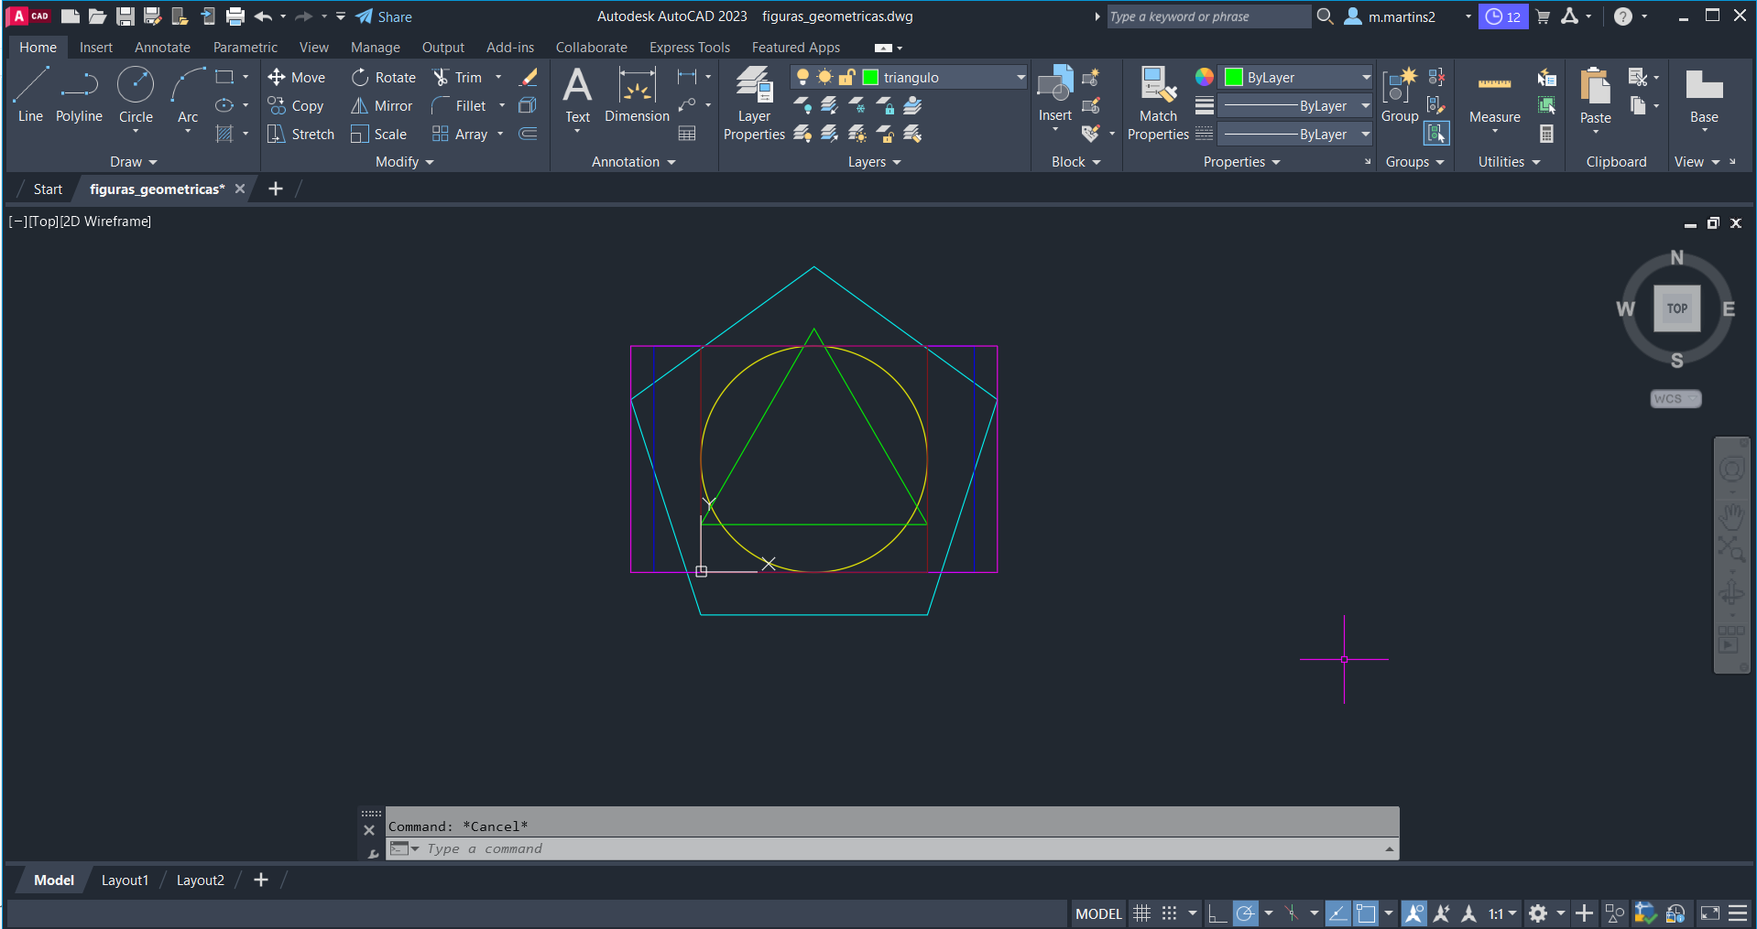
Task: Click the TOP face of ViewCube
Action: tap(1676, 308)
